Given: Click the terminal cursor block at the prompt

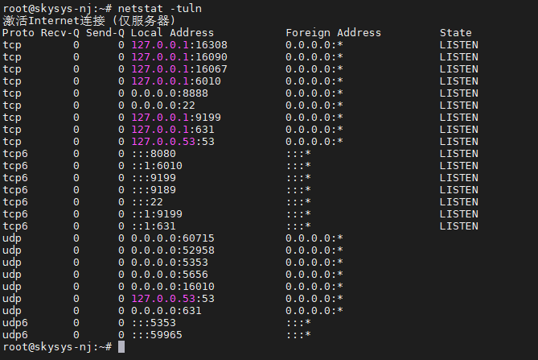Looking at the screenshot, I should coord(121,346).
